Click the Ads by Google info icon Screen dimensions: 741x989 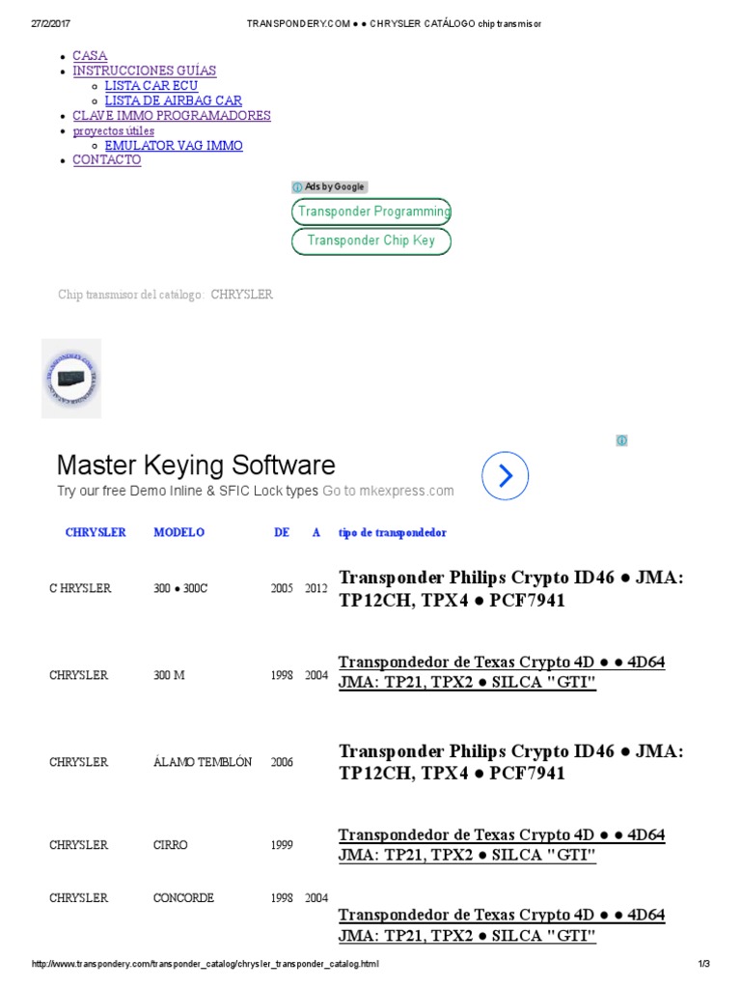(x=297, y=187)
